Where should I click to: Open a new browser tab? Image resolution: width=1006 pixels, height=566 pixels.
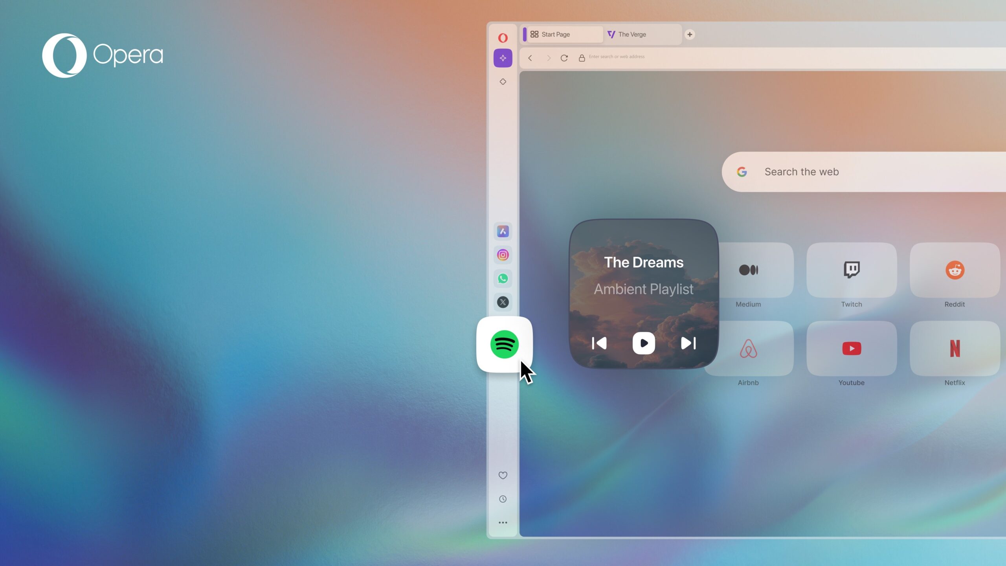click(690, 34)
